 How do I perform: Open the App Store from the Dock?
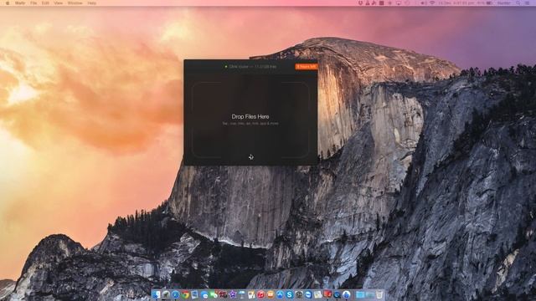[280, 294]
